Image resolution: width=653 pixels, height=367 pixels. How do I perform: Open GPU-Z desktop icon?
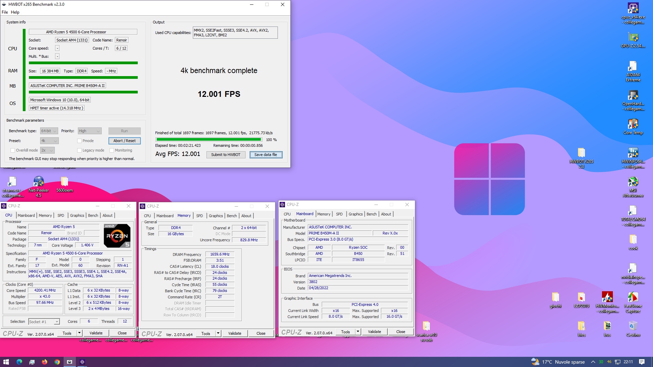(633, 40)
